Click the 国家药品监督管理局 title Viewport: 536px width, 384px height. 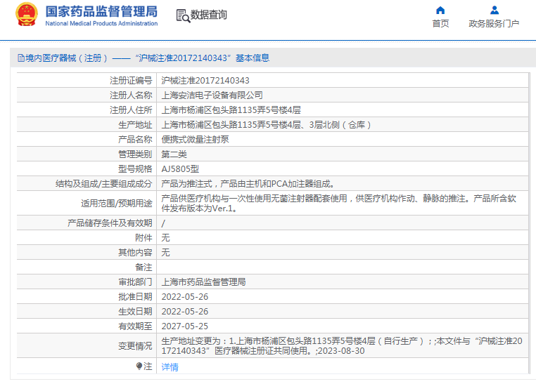(x=101, y=11)
